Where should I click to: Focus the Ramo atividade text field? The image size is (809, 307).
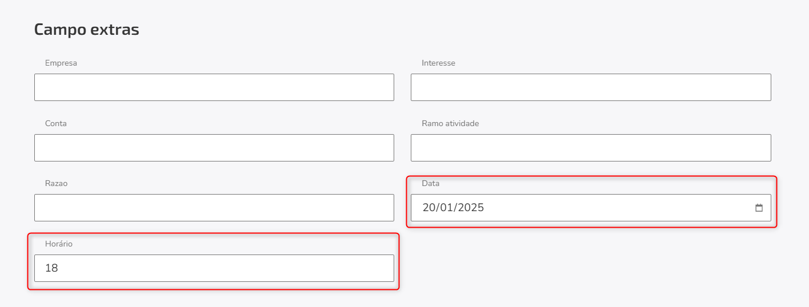tap(591, 148)
